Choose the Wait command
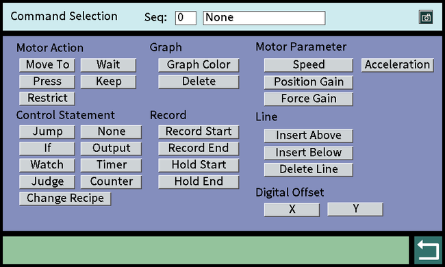The height and width of the screenshot is (267, 445). 108,65
